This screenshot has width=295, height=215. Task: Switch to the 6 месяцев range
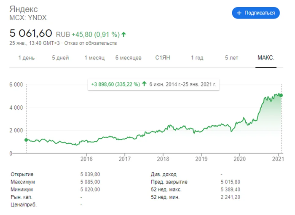129,58
